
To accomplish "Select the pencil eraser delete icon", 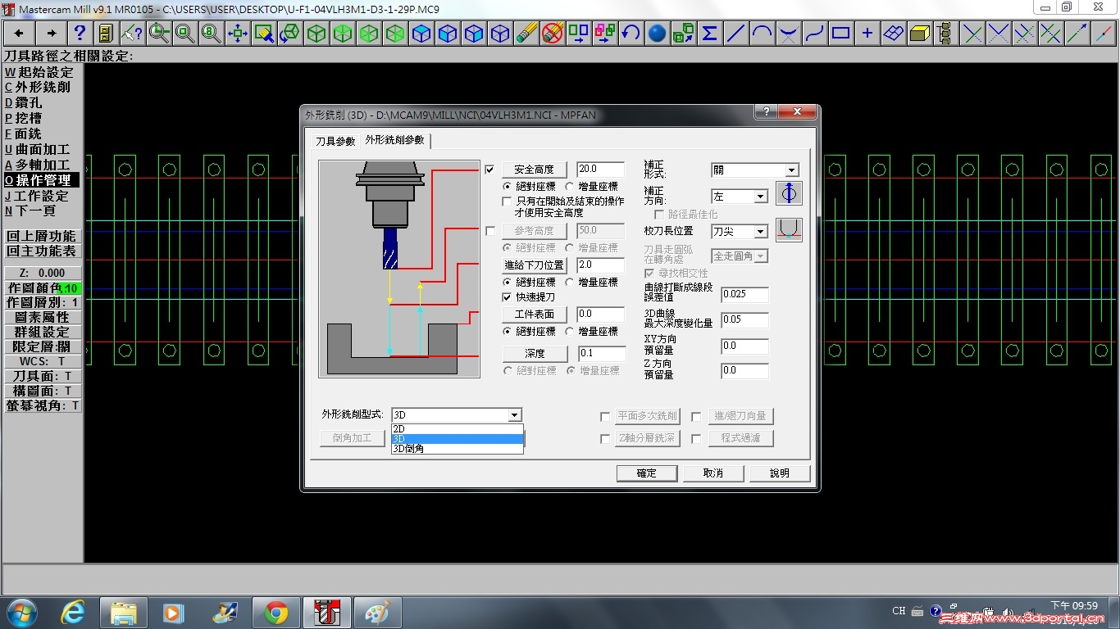I will 526,34.
